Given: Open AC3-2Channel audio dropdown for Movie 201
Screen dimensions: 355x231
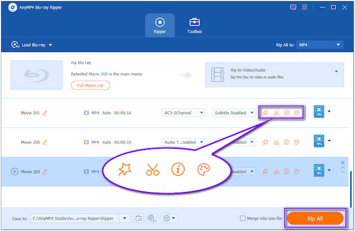Looking at the screenshot, I should pos(183,113).
